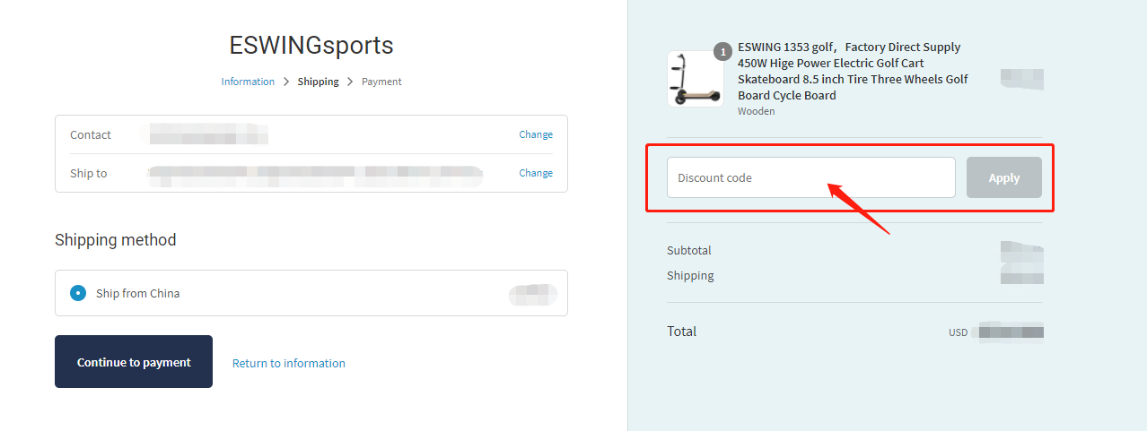The height and width of the screenshot is (431, 1147).
Task: Click the chevron after Information breadcrumb
Action: click(x=286, y=82)
